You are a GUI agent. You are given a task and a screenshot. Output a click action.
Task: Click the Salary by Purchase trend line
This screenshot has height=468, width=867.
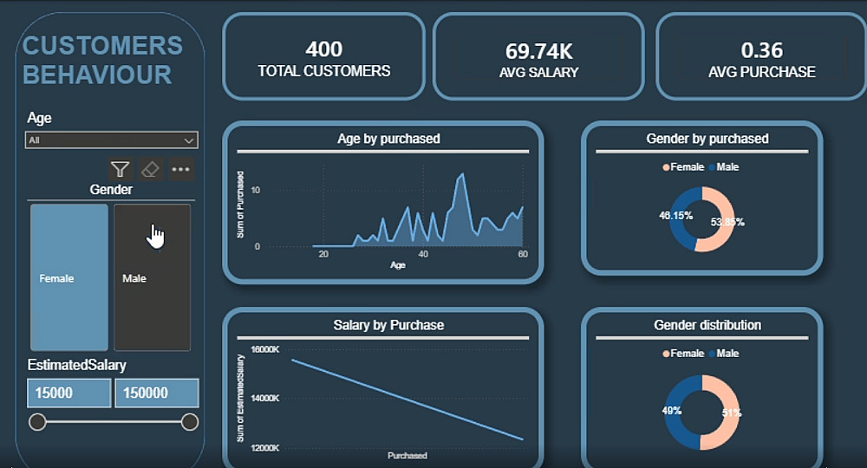[407, 400]
